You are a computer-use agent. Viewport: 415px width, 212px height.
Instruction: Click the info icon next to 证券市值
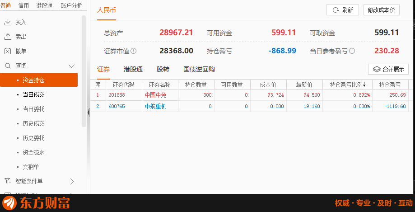coord(134,51)
